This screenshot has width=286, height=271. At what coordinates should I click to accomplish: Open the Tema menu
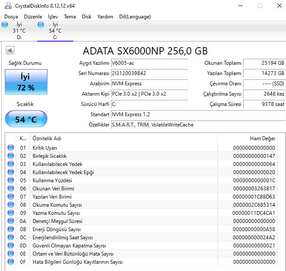coord(70,17)
